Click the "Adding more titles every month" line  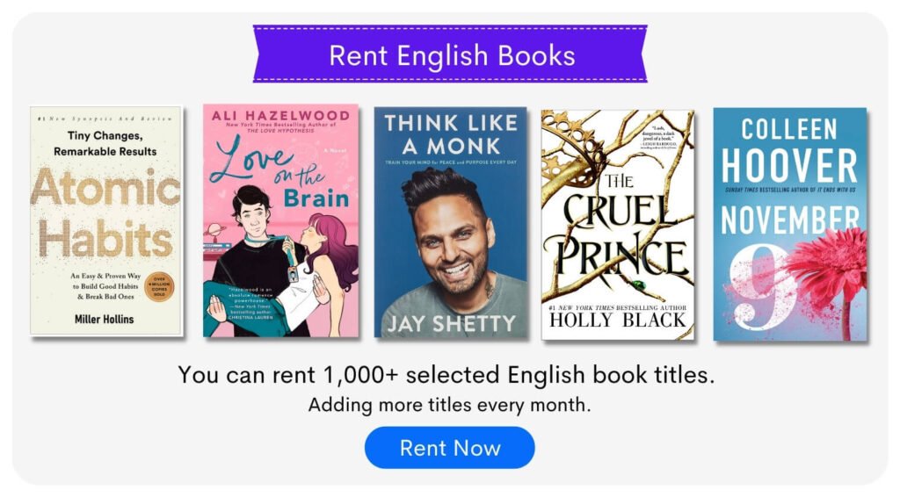pyautogui.click(x=449, y=406)
